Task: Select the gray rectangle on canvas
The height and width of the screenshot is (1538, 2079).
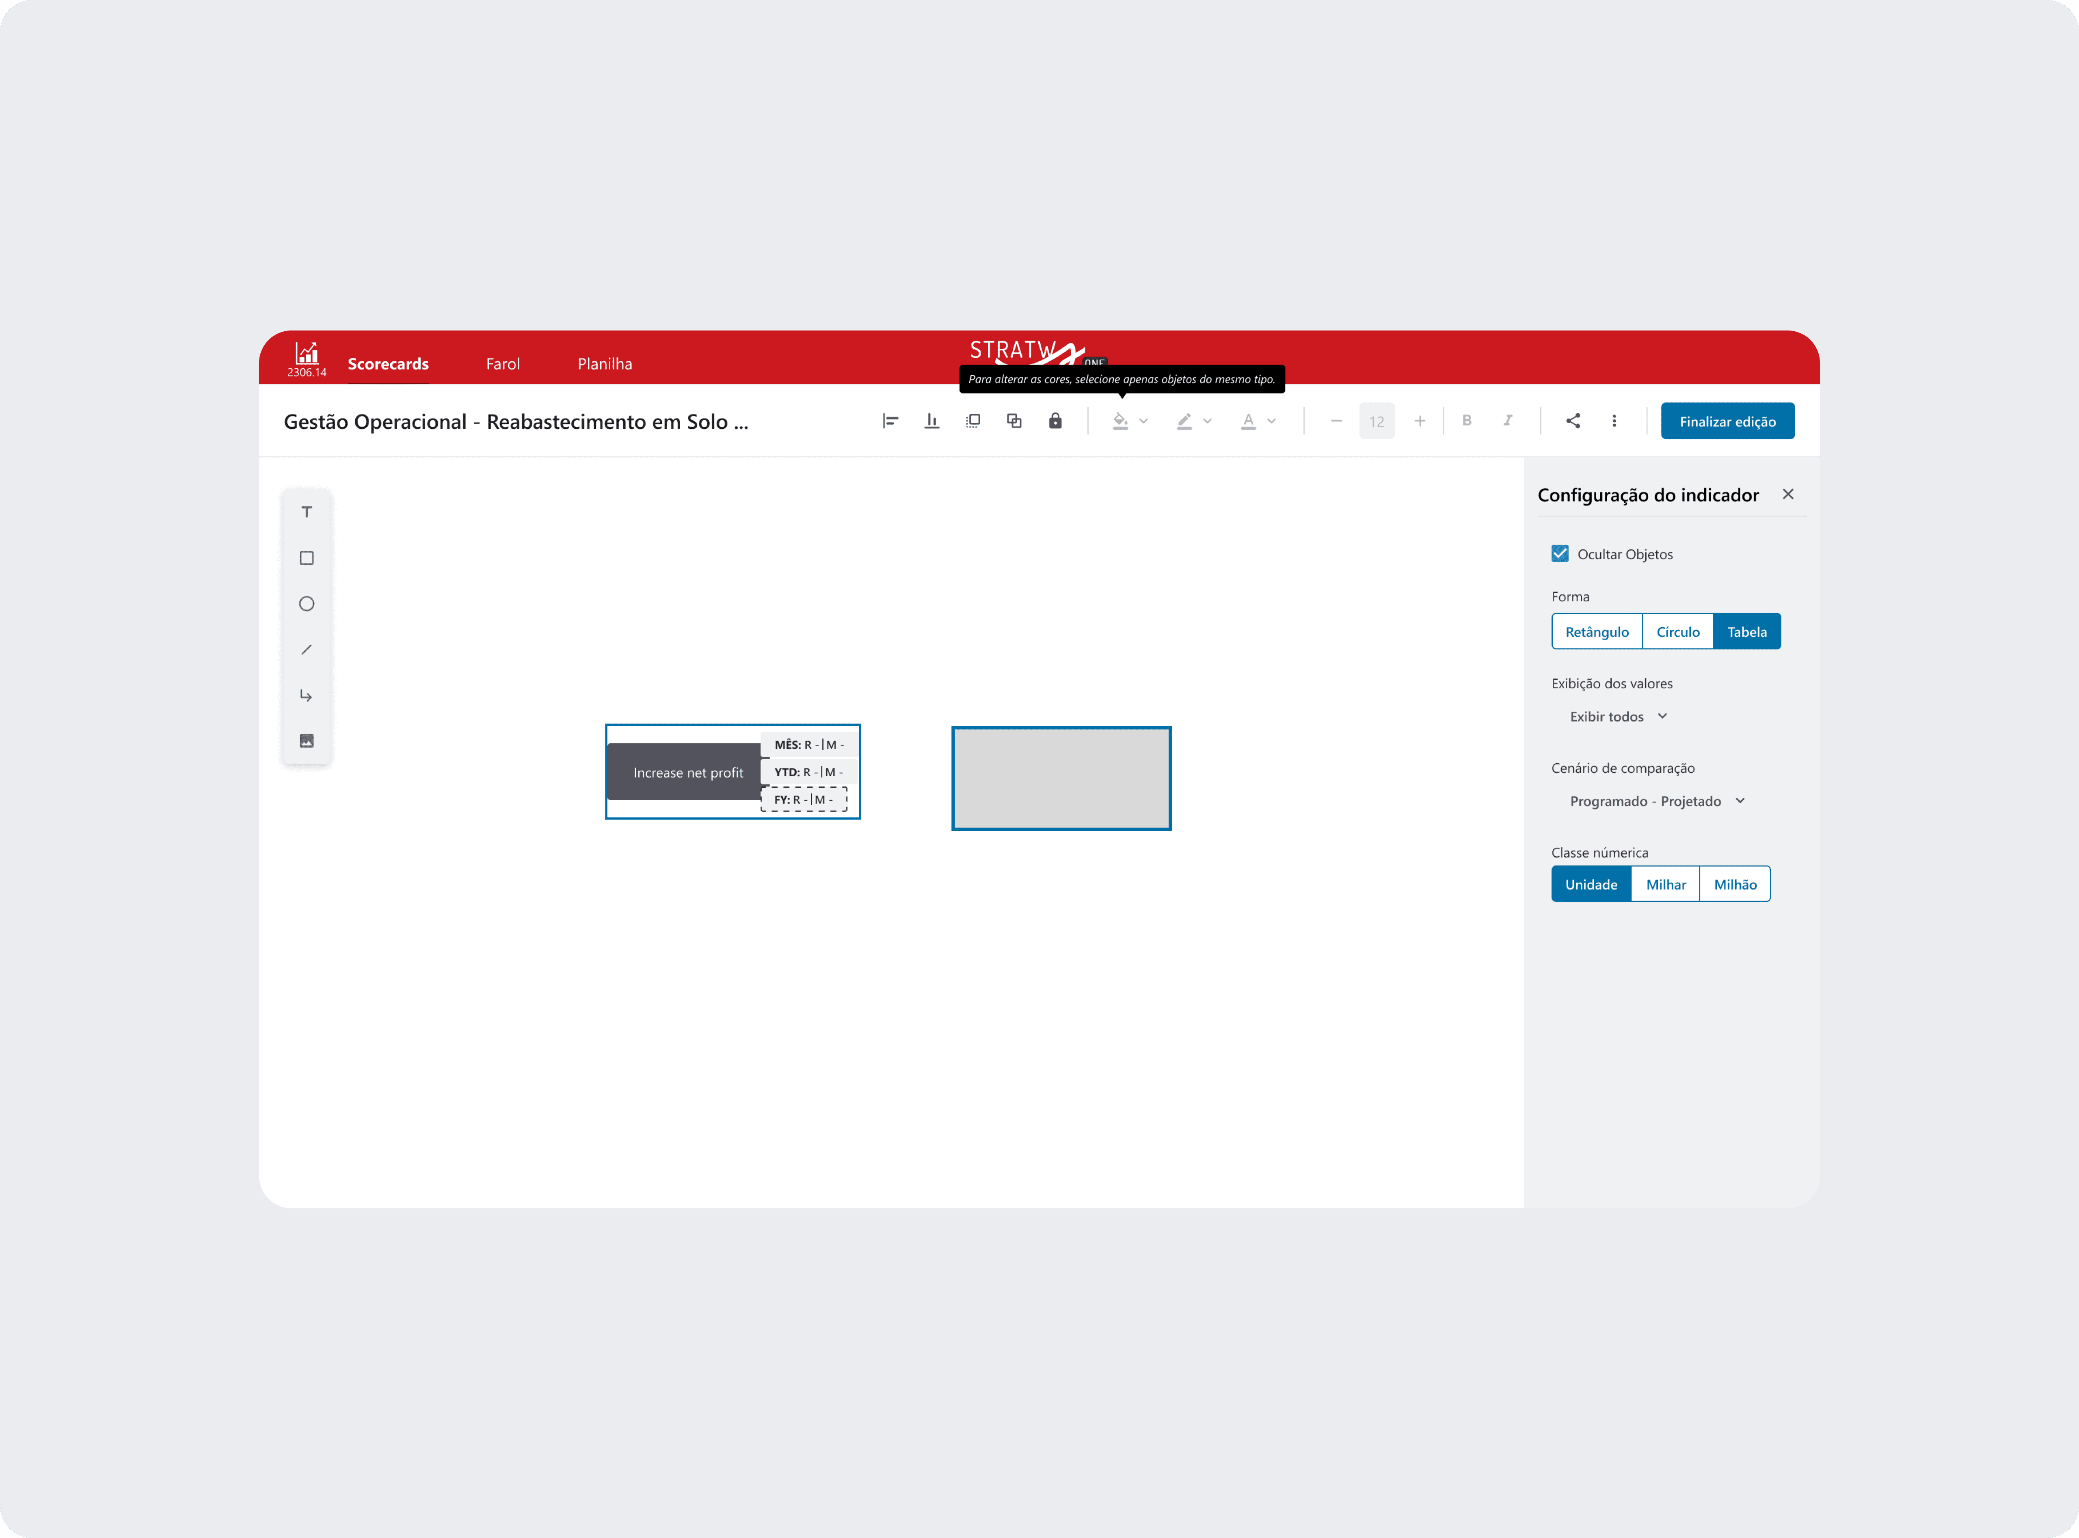Action: coord(1061,778)
